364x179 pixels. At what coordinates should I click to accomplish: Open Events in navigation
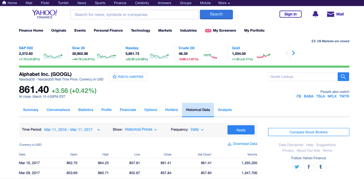click(80, 30)
